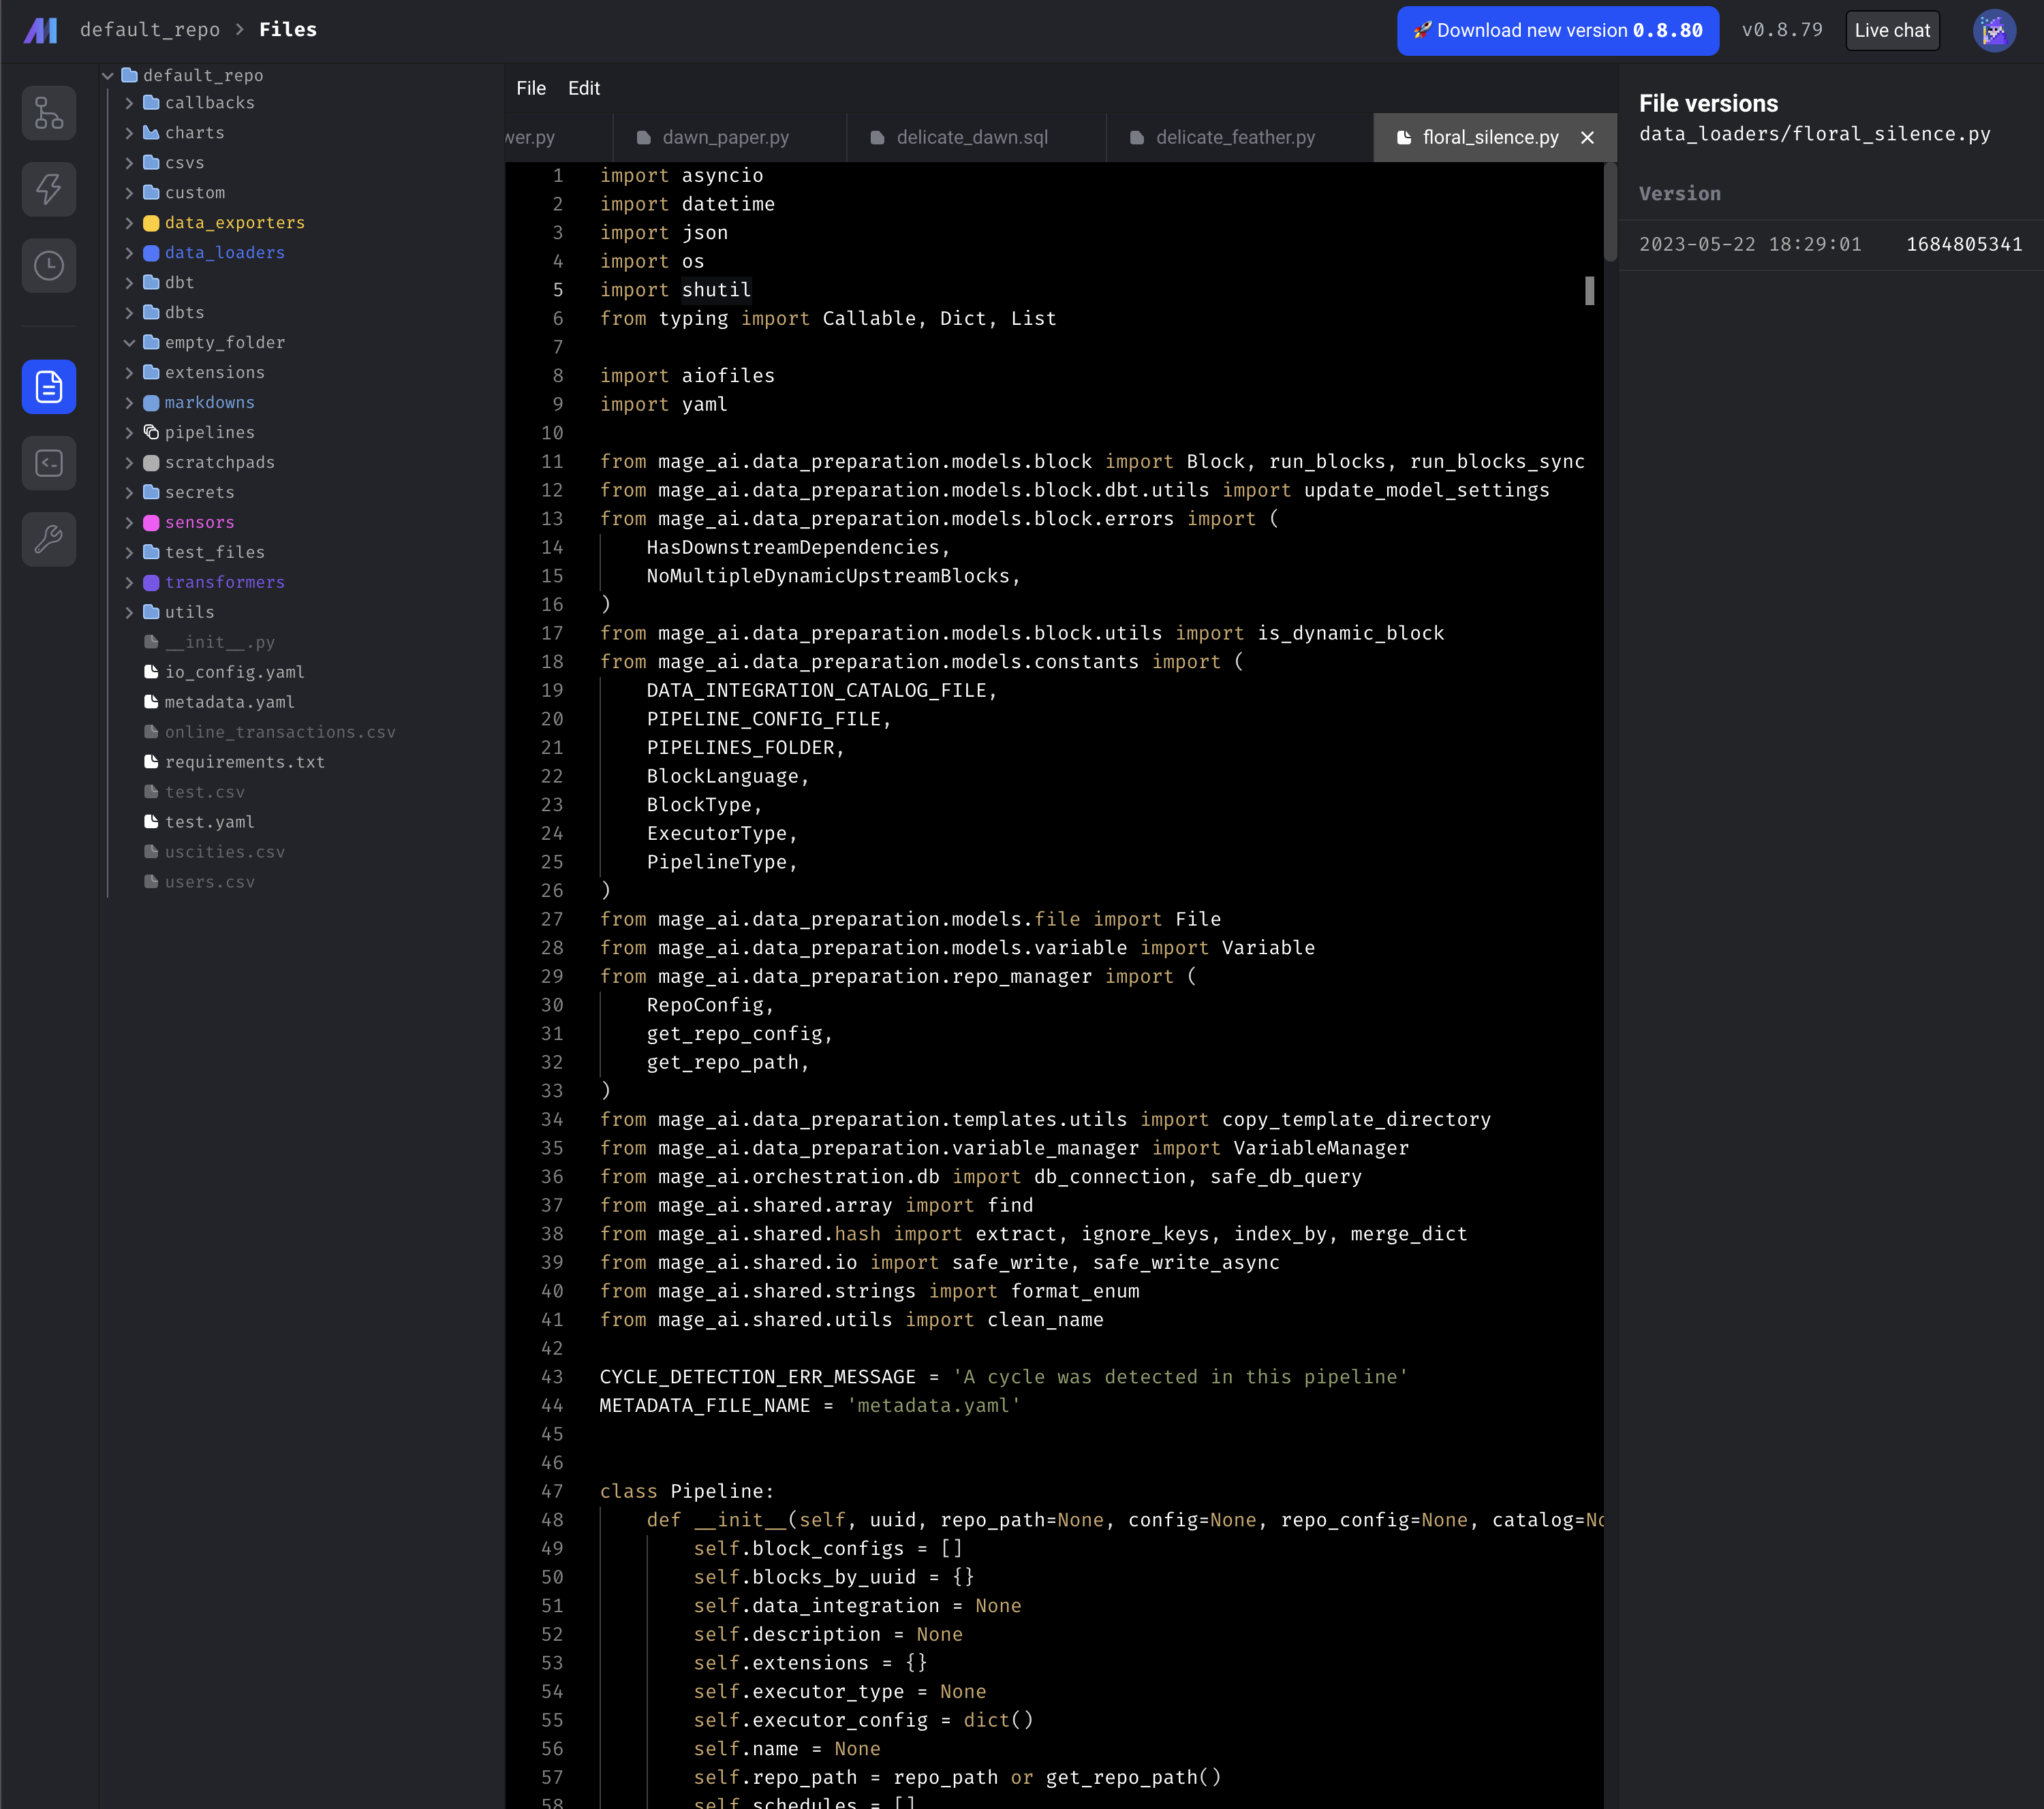Collapse the empty_folder chevron

[x=129, y=343]
